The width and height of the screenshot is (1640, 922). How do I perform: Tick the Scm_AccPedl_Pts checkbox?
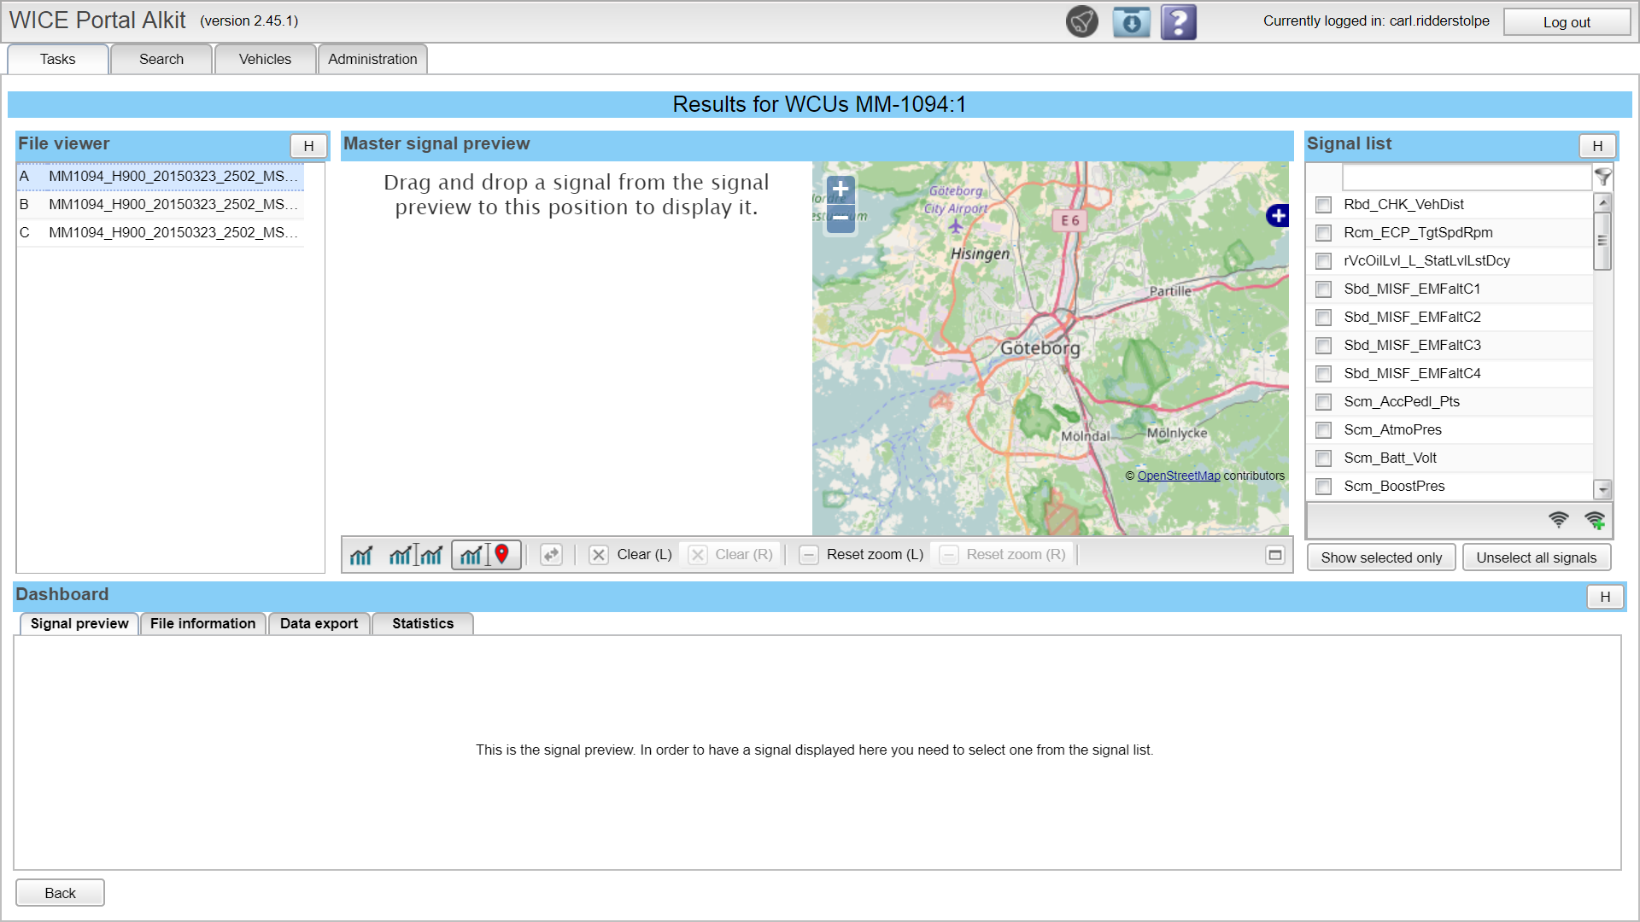1323,402
